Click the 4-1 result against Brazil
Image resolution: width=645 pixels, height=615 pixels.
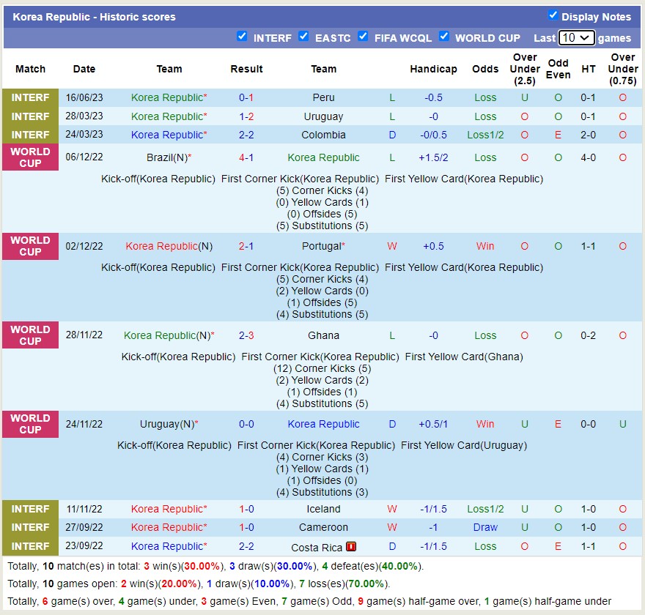coord(246,157)
